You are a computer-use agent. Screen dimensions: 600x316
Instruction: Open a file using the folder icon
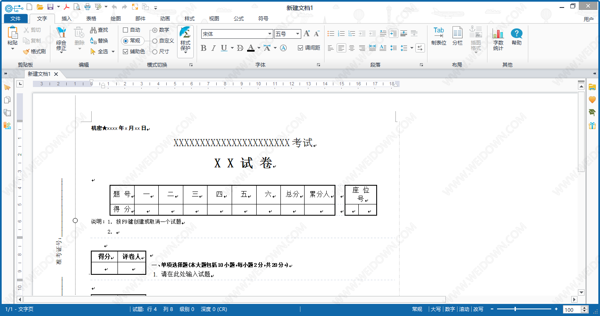point(40,7)
